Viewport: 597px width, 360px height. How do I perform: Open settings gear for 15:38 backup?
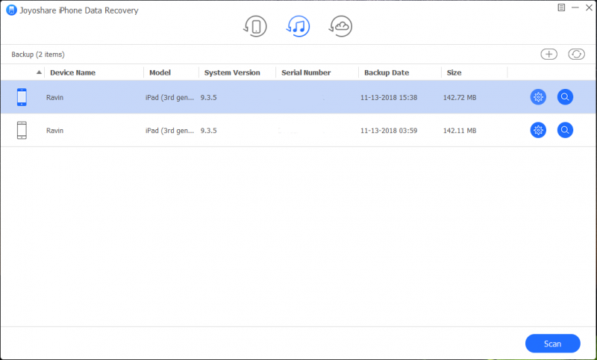tap(537, 97)
